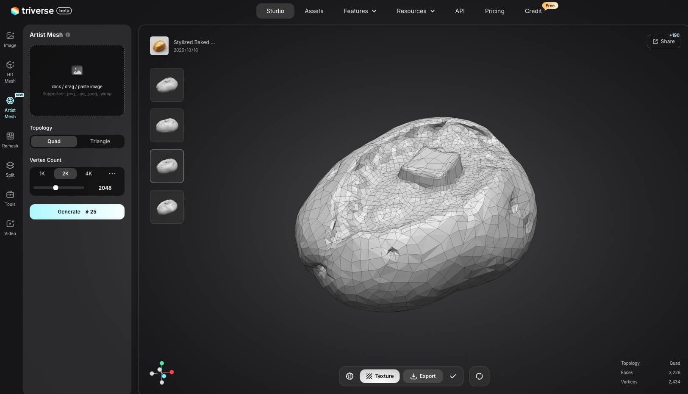Select the third mesh variant thumbnail
Image resolution: width=688 pixels, height=394 pixels.
pyautogui.click(x=167, y=166)
